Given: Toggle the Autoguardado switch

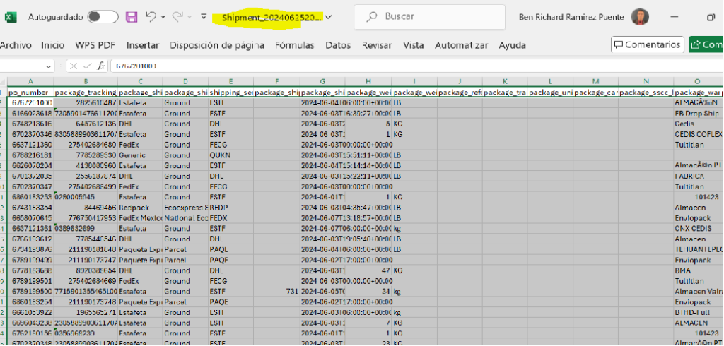Looking at the screenshot, I should 103,17.
